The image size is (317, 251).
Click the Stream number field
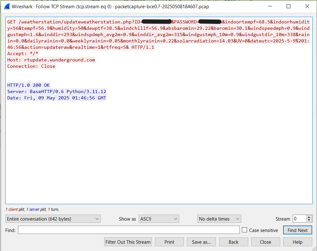coord(299,219)
